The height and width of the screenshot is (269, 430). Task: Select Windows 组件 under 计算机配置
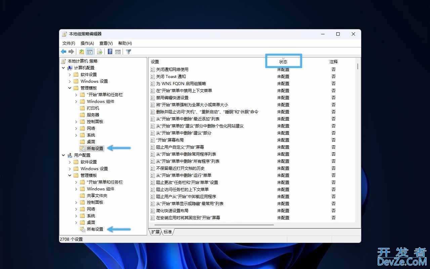tap(100, 102)
